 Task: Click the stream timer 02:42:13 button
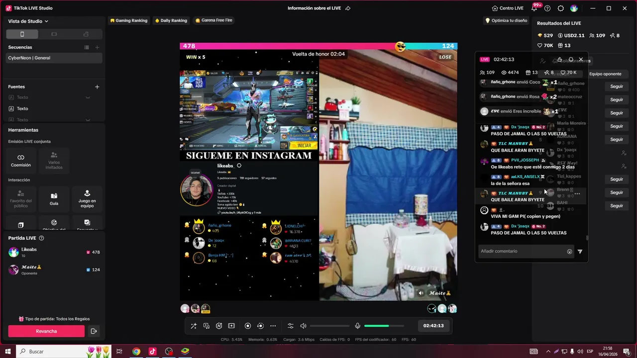point(433,326)
